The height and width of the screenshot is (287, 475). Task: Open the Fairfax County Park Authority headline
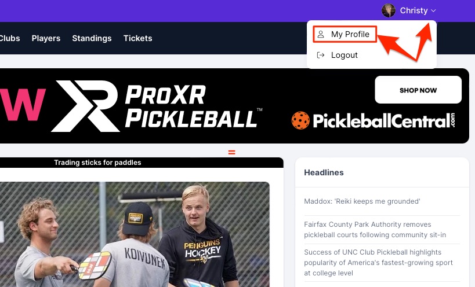tap(375, 230)
